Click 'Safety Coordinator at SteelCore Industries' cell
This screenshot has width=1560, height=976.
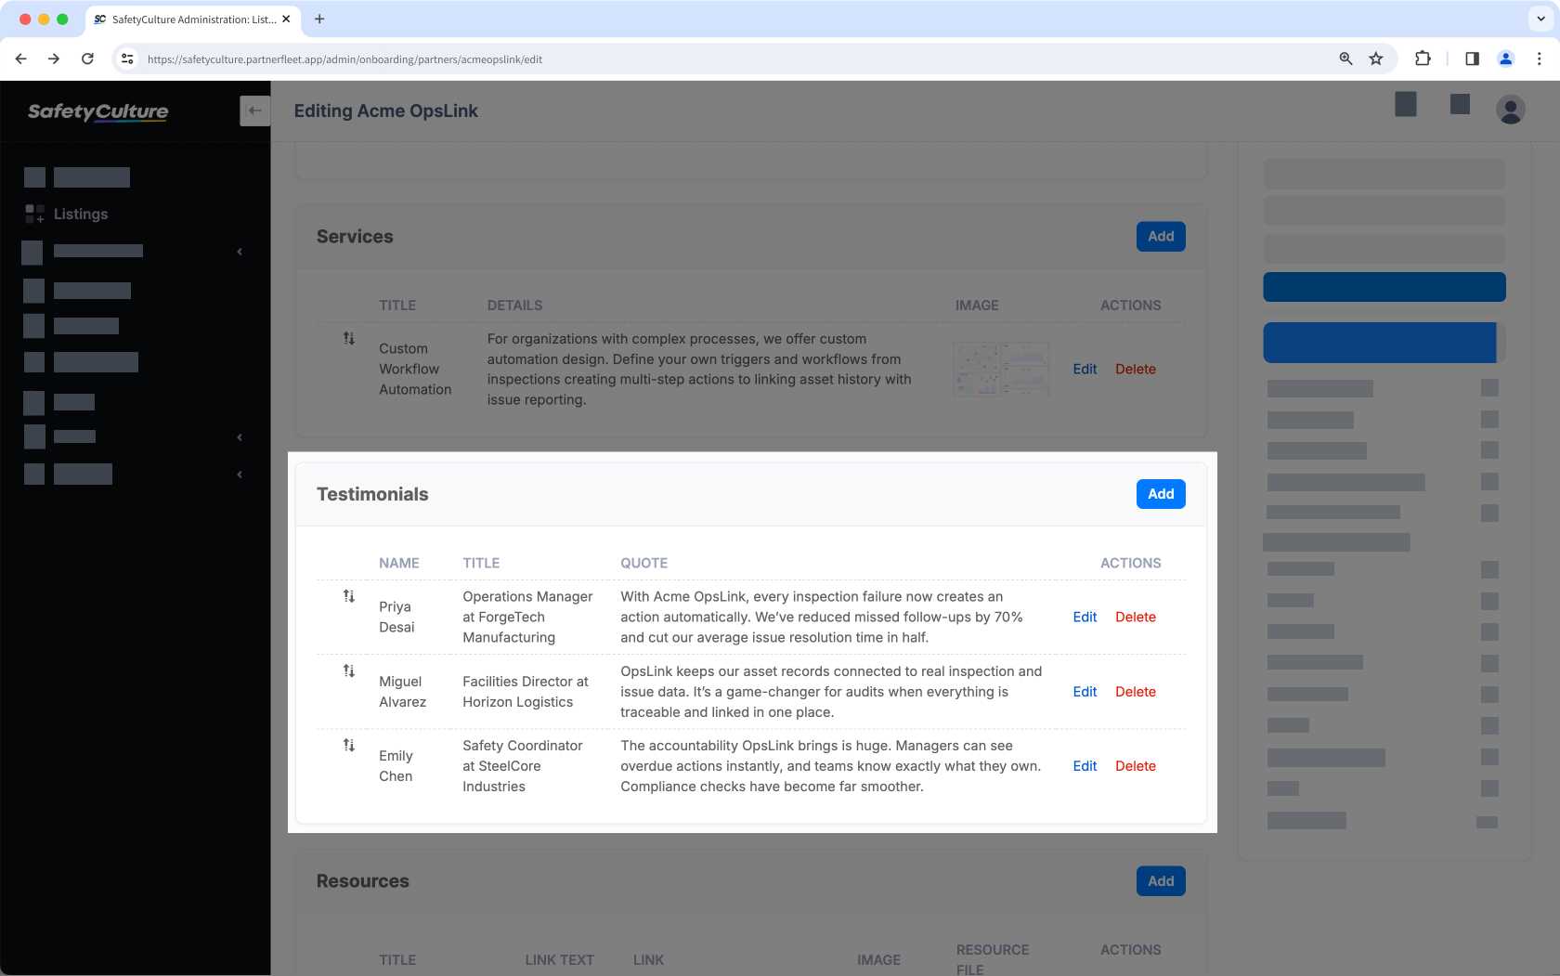523,766
